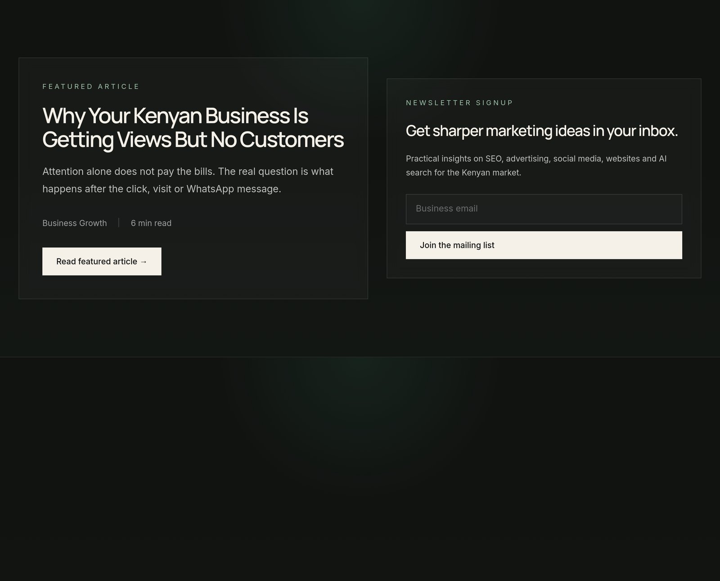This screenshot has height=581, width=720.
Task: Open the Why Your Kenyan Business headline
Action: 193,127
